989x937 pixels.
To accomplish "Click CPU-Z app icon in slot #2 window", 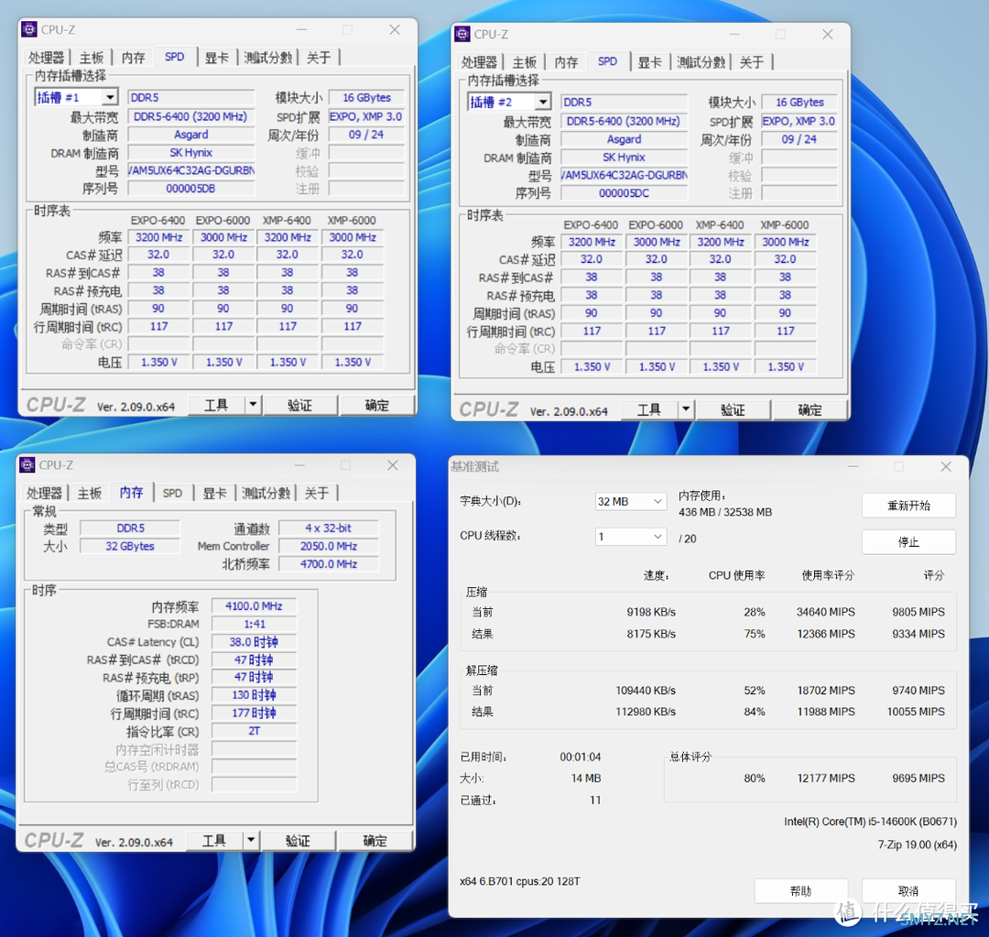I will 462,34.
